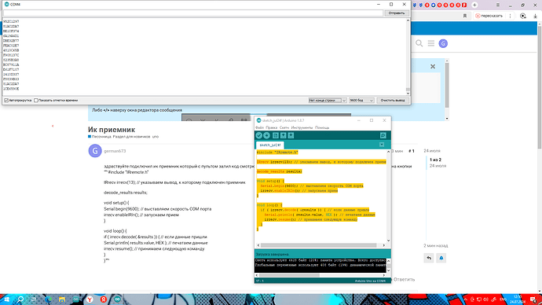
Task: Click the serial monitor send input field
Action: (x=193, y=13)
